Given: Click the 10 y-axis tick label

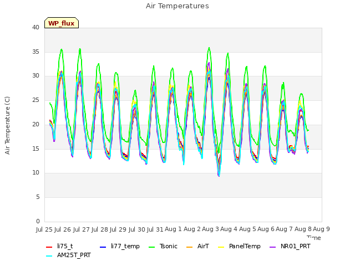Looking at the screenshot, I should point(35,173).
